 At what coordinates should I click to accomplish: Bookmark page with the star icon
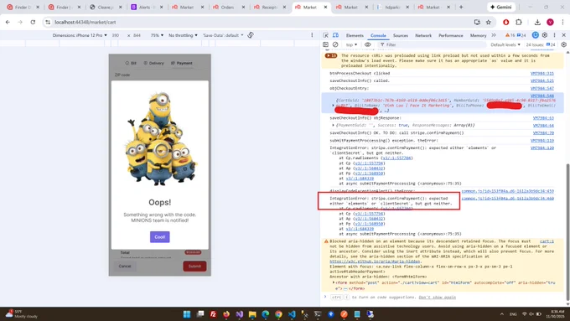point(488,22)
